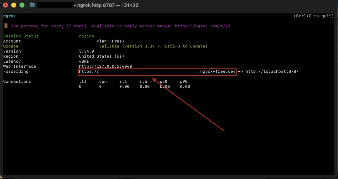338x179 pixels.
Task: Click the 'United States (us)' value
Action: point(102,56)
